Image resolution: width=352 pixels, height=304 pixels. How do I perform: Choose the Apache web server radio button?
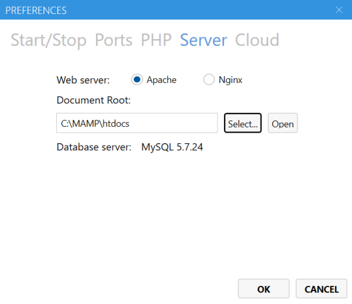coord(137,80)
